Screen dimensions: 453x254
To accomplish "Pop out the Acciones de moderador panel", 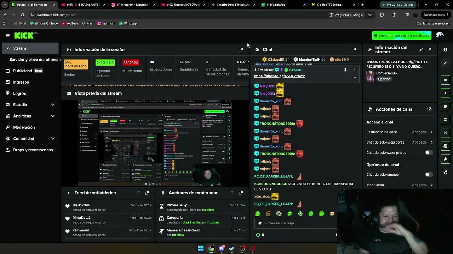I will click(x=241, y=193).
